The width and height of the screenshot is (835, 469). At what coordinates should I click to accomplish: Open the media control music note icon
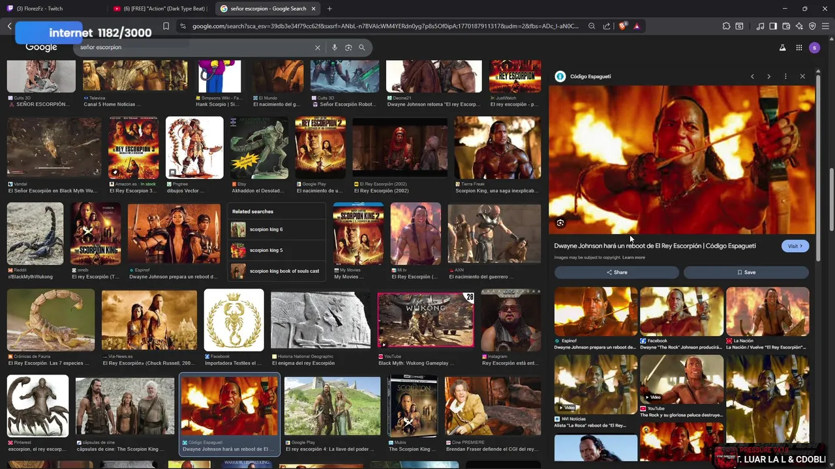[x=760, y=26]
